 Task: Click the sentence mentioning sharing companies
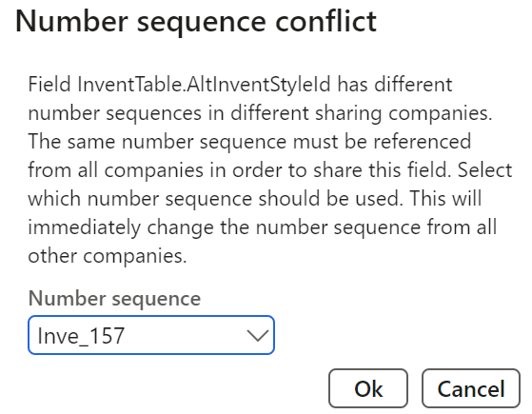point(260,99)
